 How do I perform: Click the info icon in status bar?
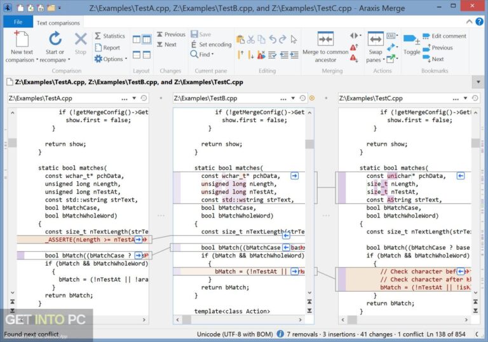pos(280,334)
